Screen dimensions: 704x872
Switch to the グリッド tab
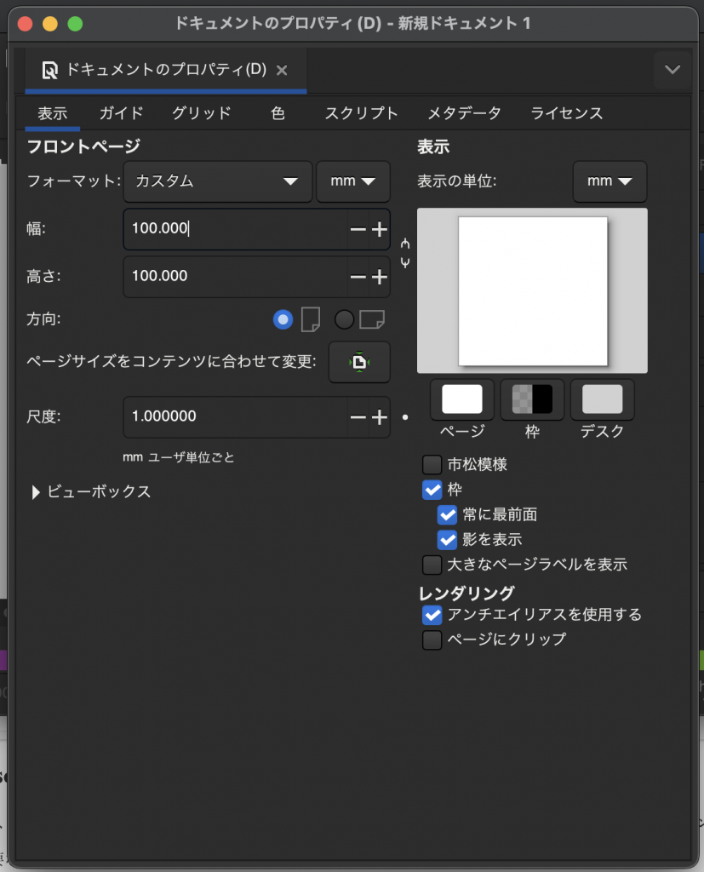[x=201, y=113]
